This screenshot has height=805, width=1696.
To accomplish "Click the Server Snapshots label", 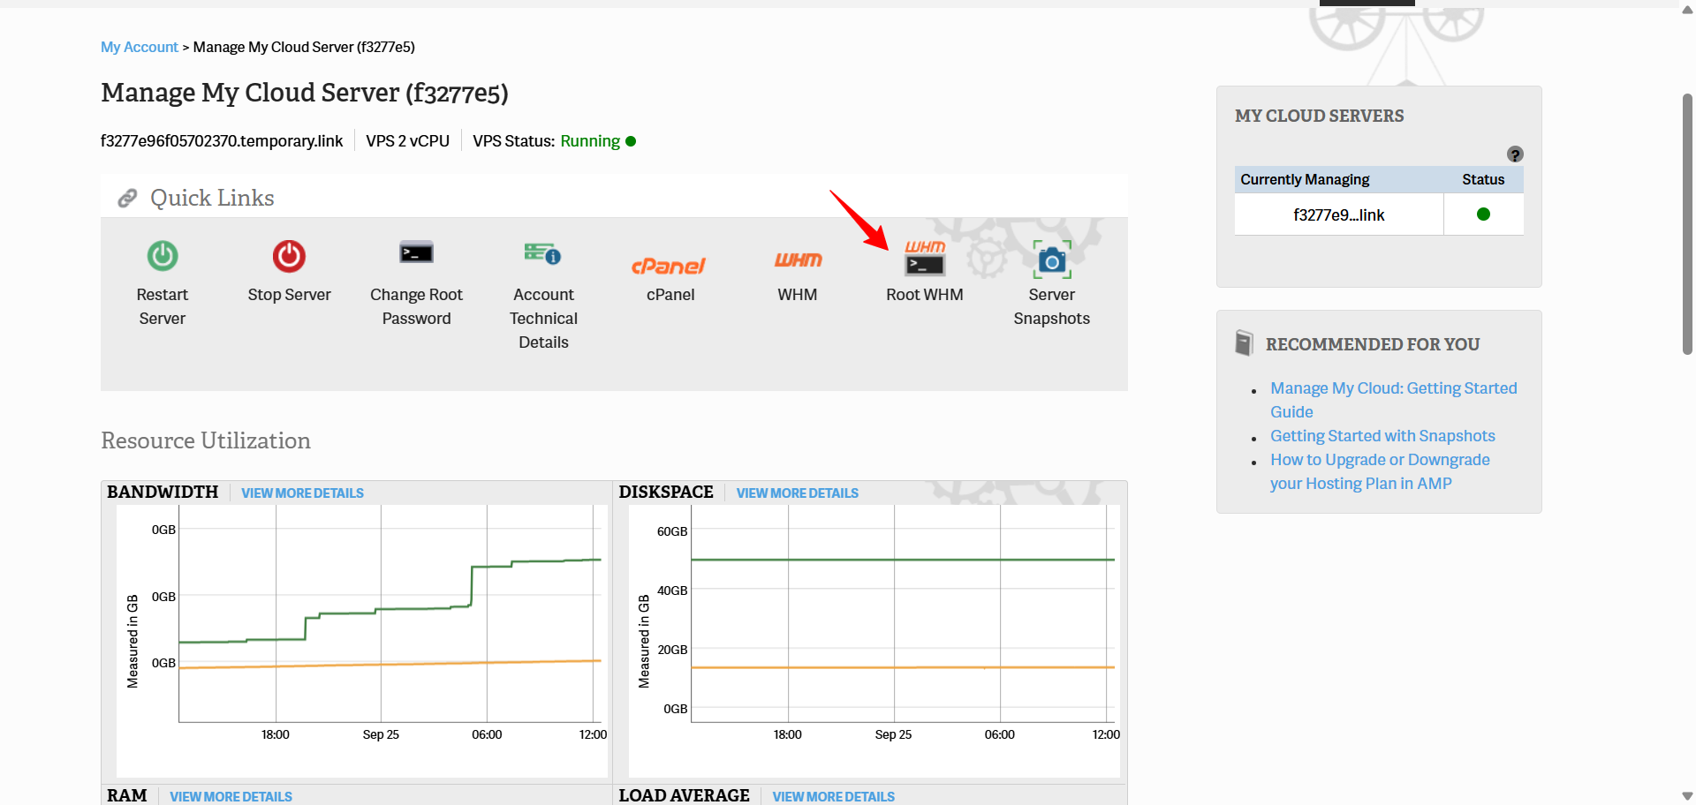I will [1051, 306].
